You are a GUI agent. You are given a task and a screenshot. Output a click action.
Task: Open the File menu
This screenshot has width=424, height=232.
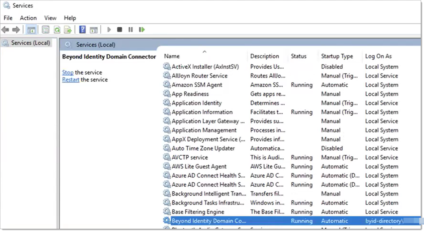tap(8, 18)
